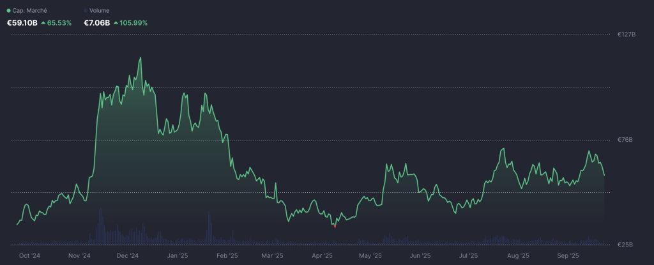Click the green up arrow beside 105.99%

(116, 23)
